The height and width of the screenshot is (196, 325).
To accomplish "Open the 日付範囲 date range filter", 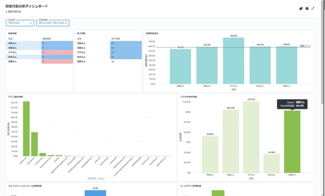I will 50,23.
